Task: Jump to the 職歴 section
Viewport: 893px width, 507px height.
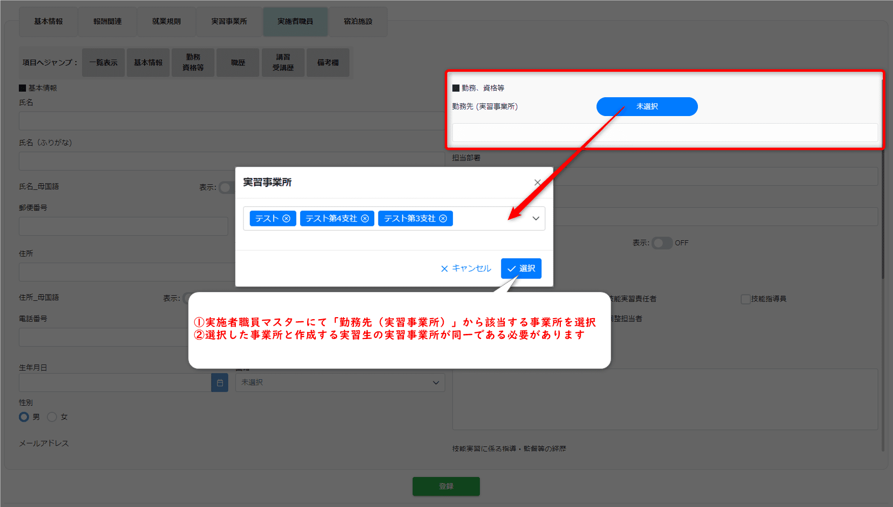Action: pos(238,63)
